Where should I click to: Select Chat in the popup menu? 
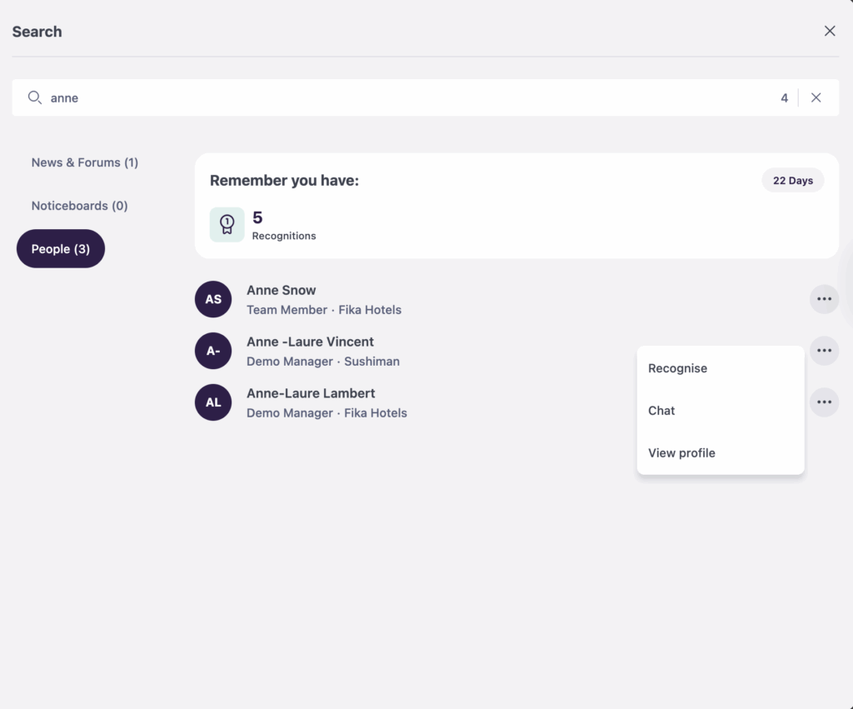661,411
